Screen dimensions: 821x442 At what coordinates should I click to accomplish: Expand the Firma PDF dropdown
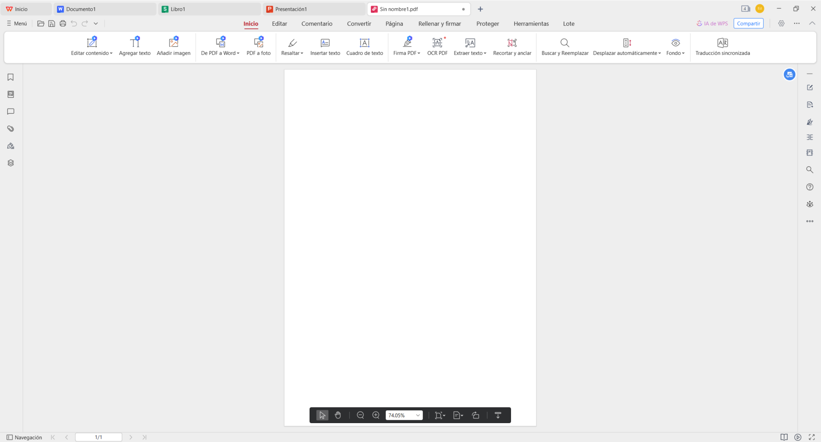[419, 53]
